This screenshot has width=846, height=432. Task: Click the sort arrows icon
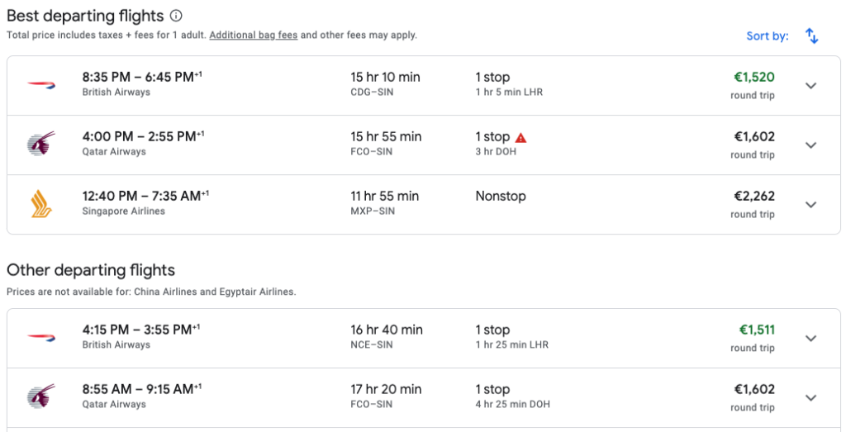[811, 36]
